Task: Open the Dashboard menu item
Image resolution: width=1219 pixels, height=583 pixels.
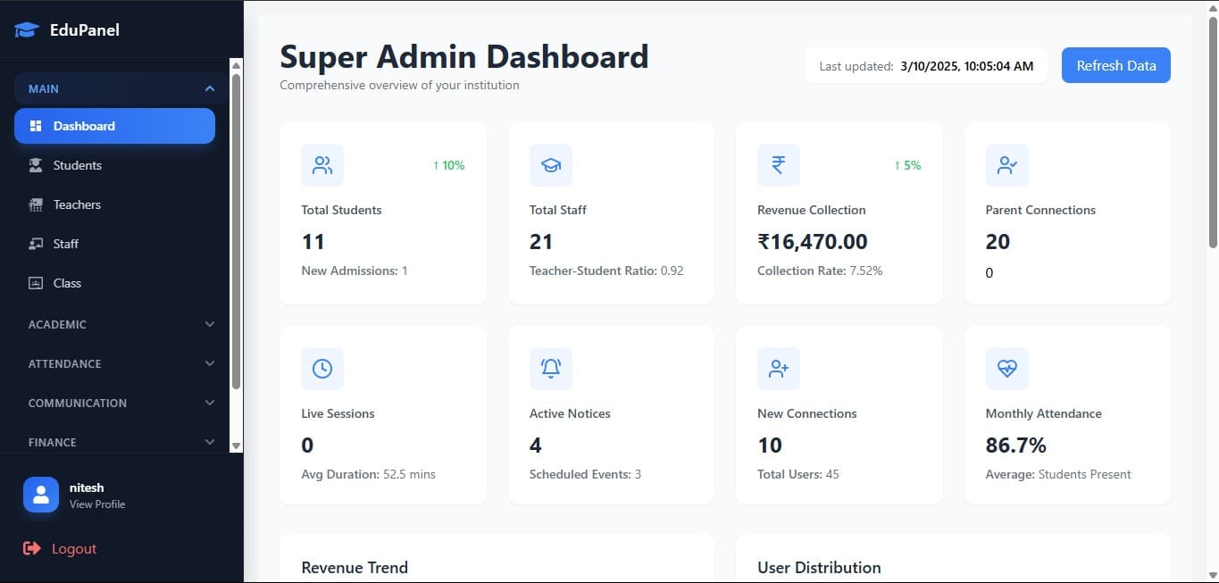Action: point(114,126)
